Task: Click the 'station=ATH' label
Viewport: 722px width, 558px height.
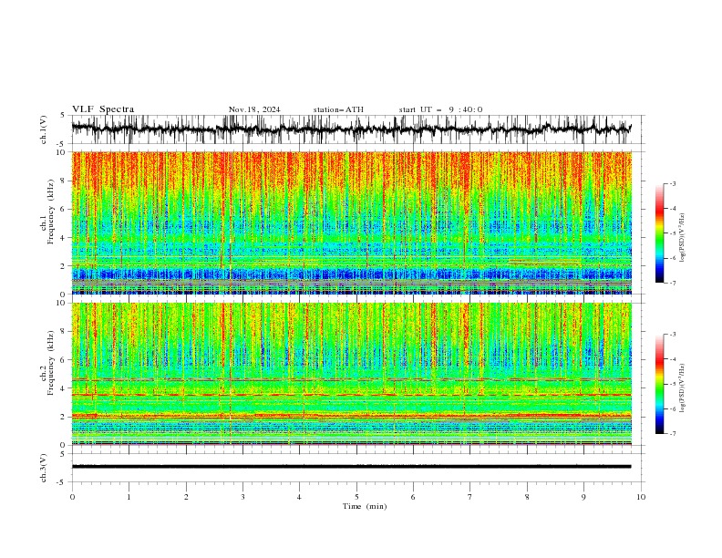Action: click(x=338, y=109)
